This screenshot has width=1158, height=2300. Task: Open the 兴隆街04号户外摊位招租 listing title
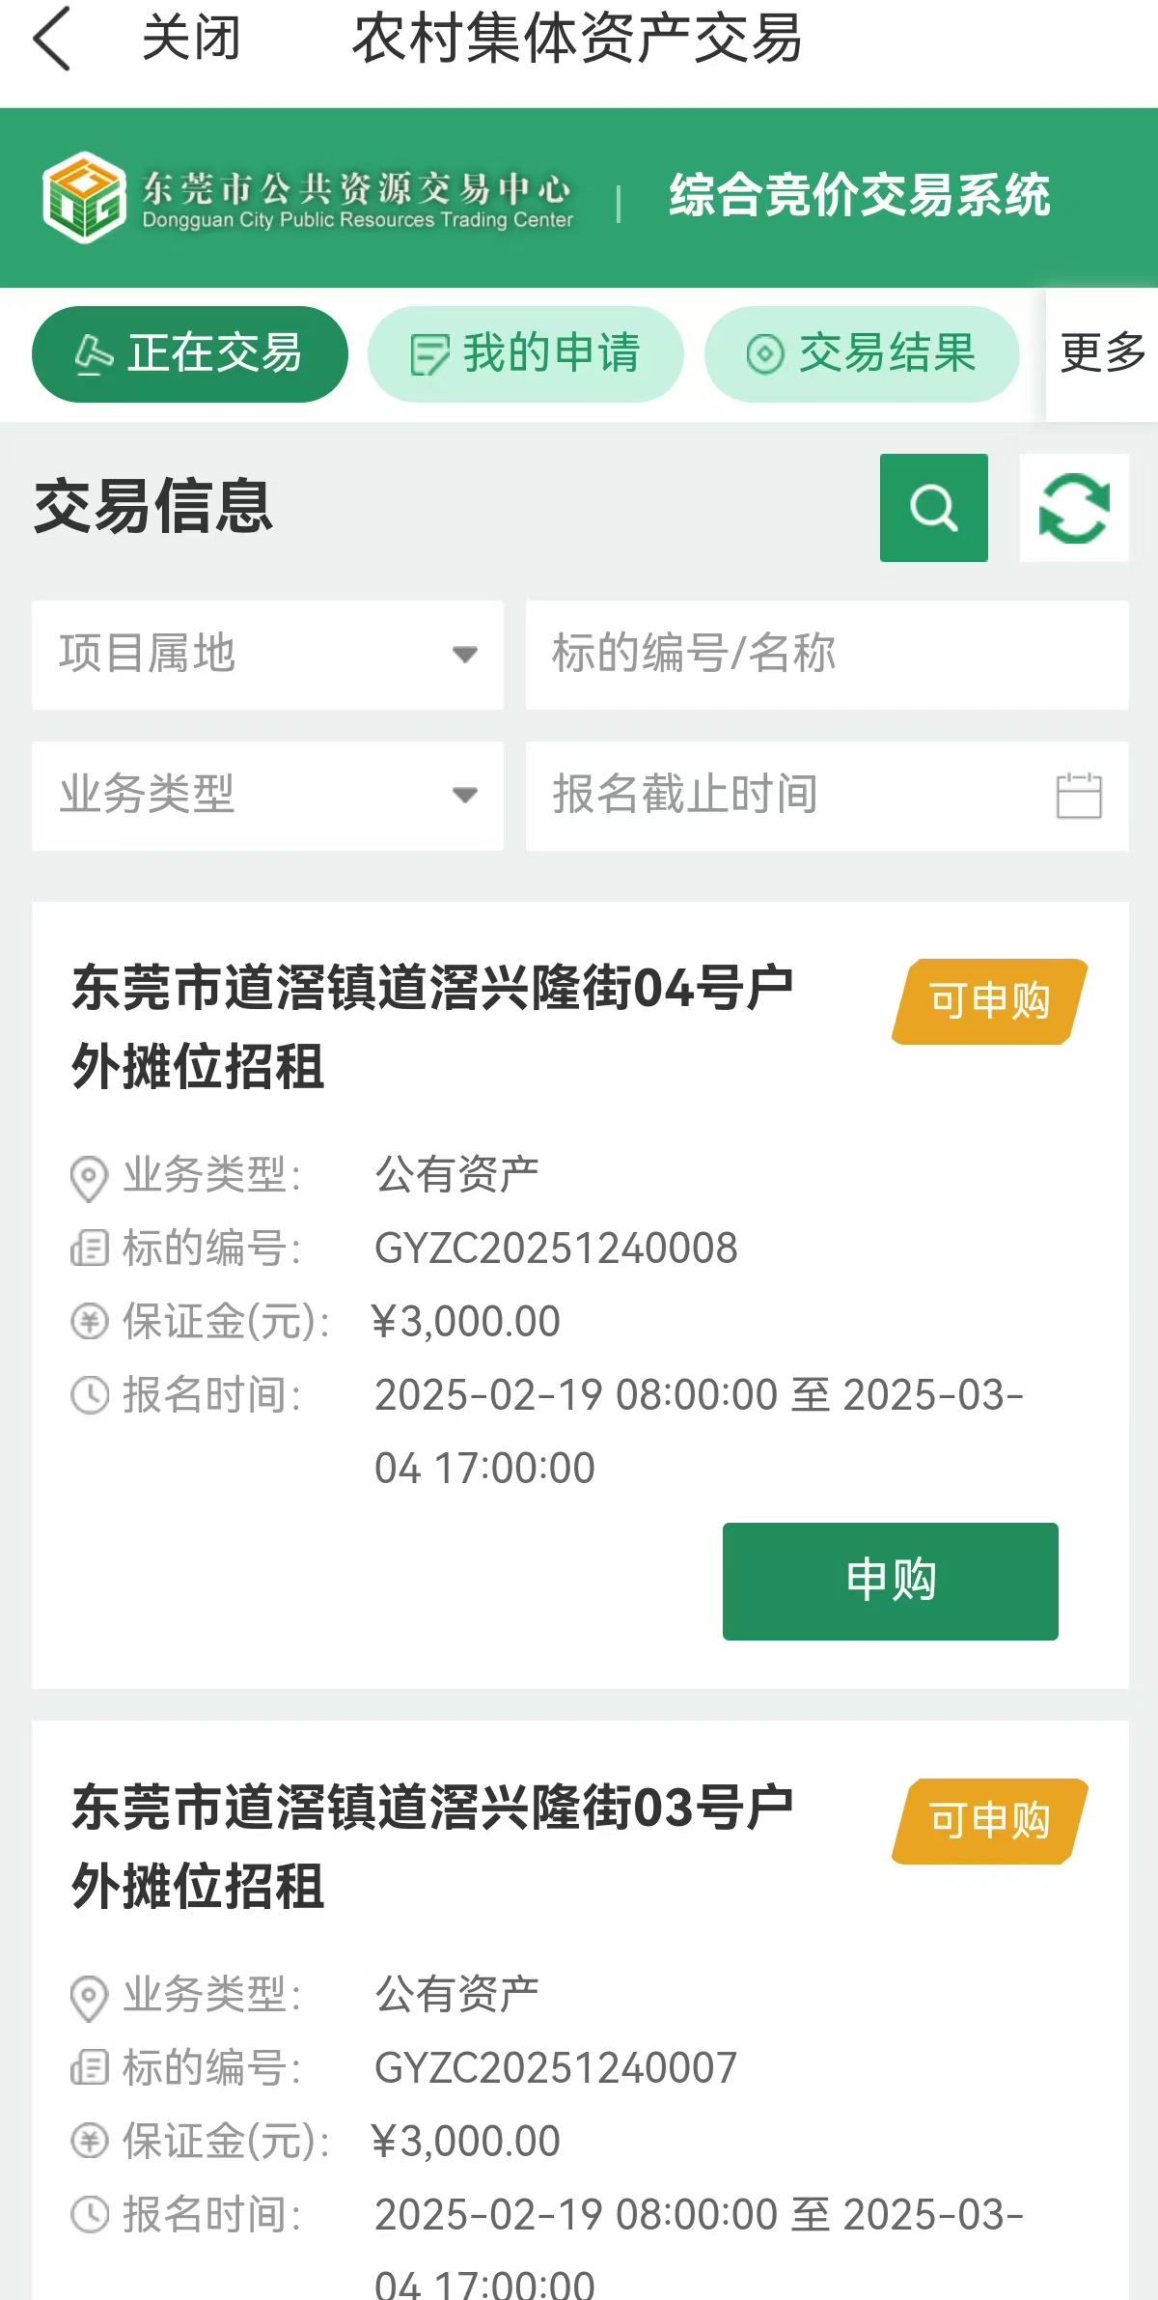pyautogui.click(x=432, y=1027)
